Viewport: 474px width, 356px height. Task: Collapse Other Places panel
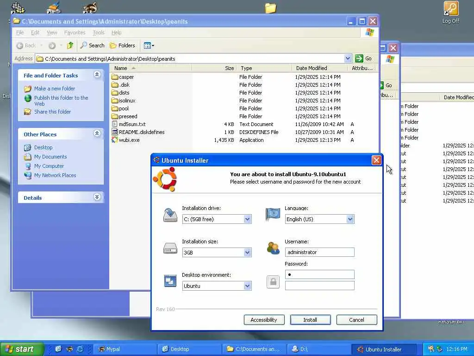click(97, 133)
